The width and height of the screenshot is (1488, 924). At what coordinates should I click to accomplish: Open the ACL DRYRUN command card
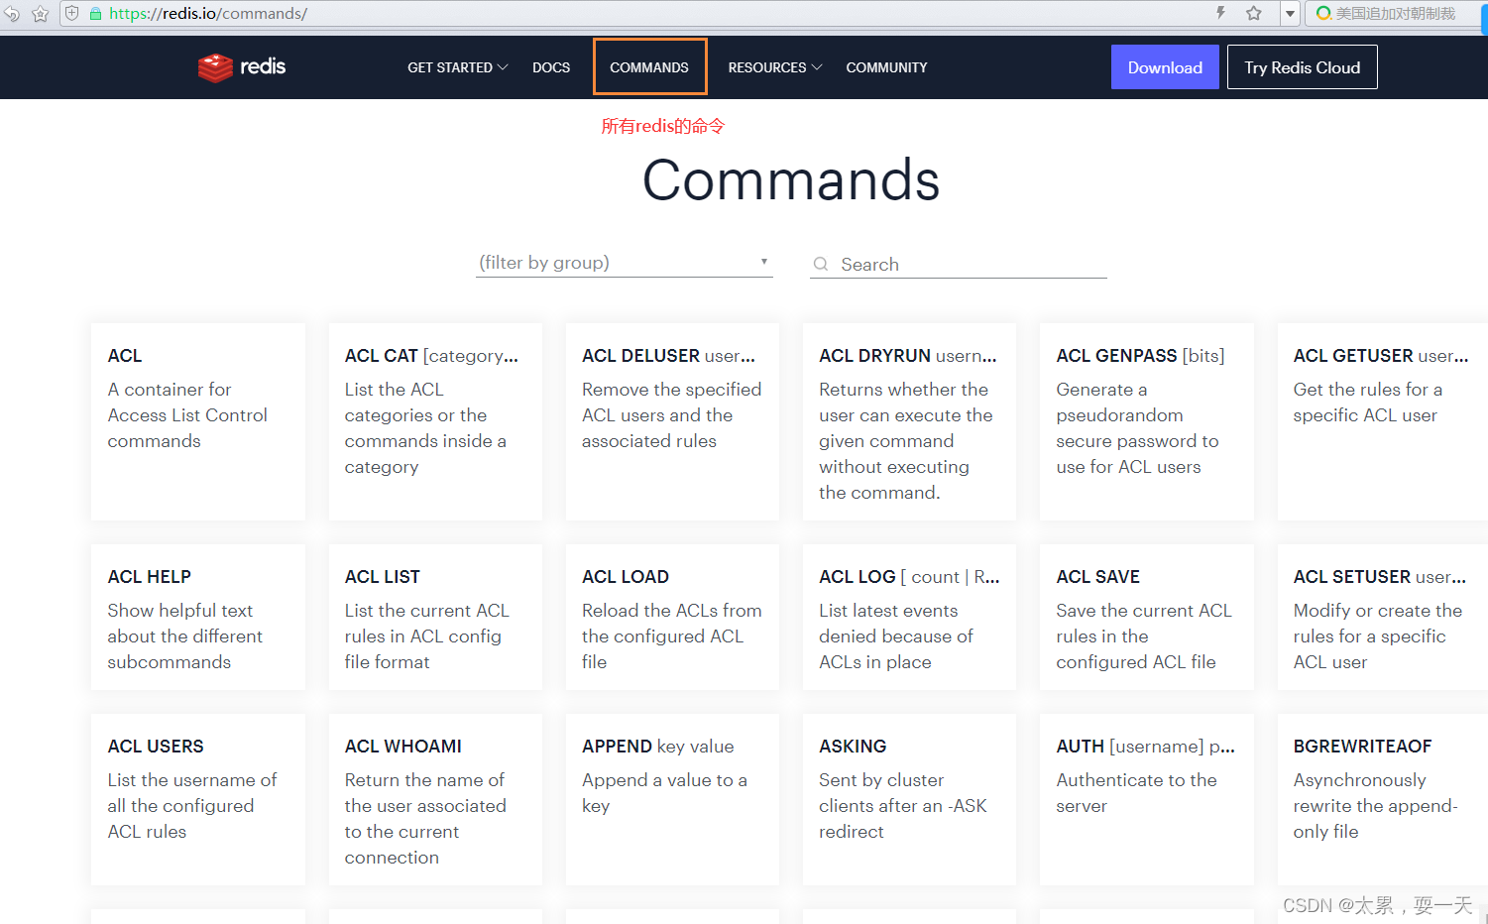(x=909, y=421)
